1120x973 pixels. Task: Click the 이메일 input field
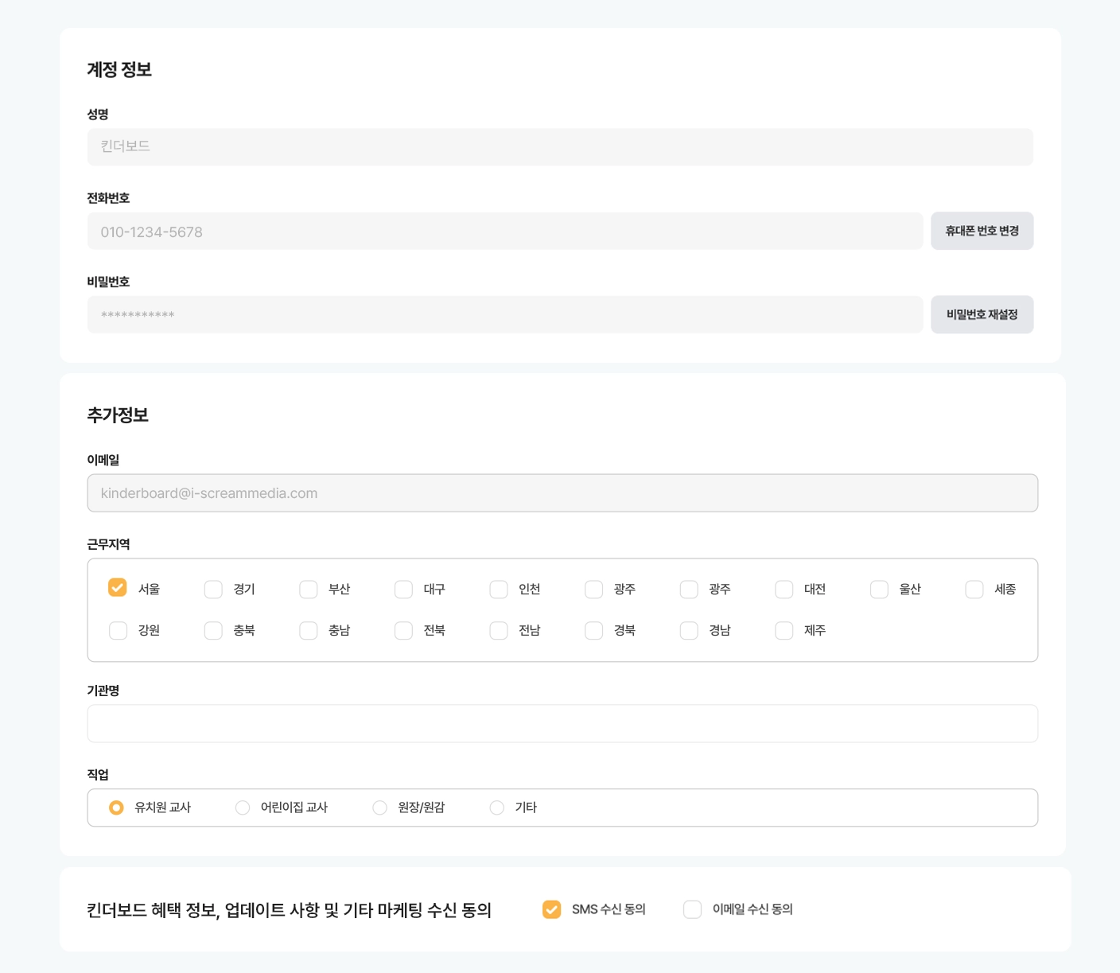pyautogui.click(x=562, y=493)
